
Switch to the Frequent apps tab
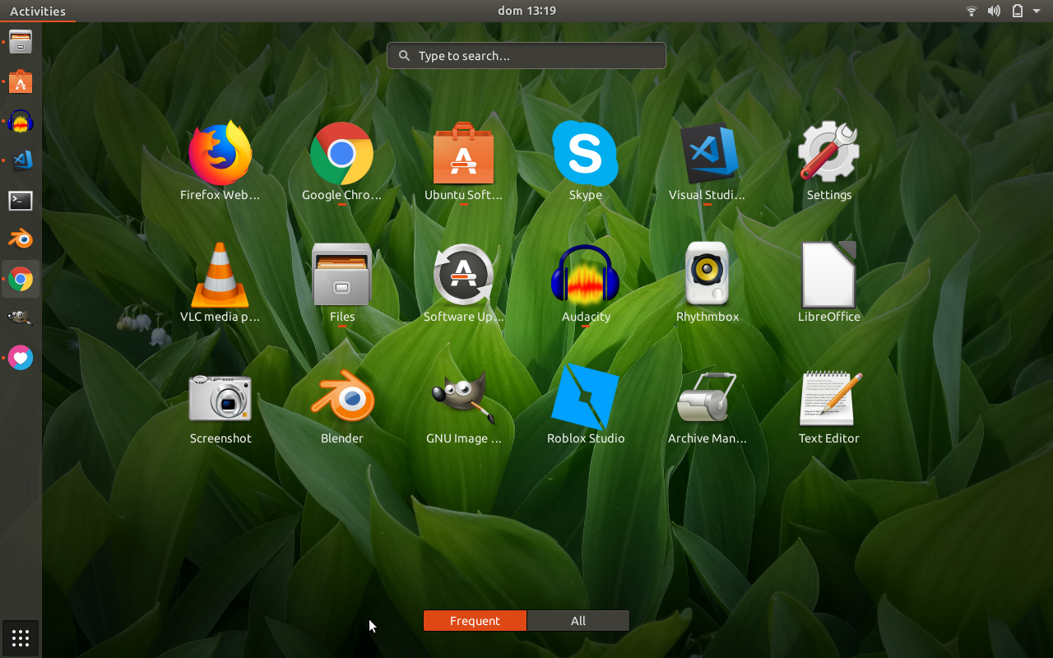pos(475,621)
